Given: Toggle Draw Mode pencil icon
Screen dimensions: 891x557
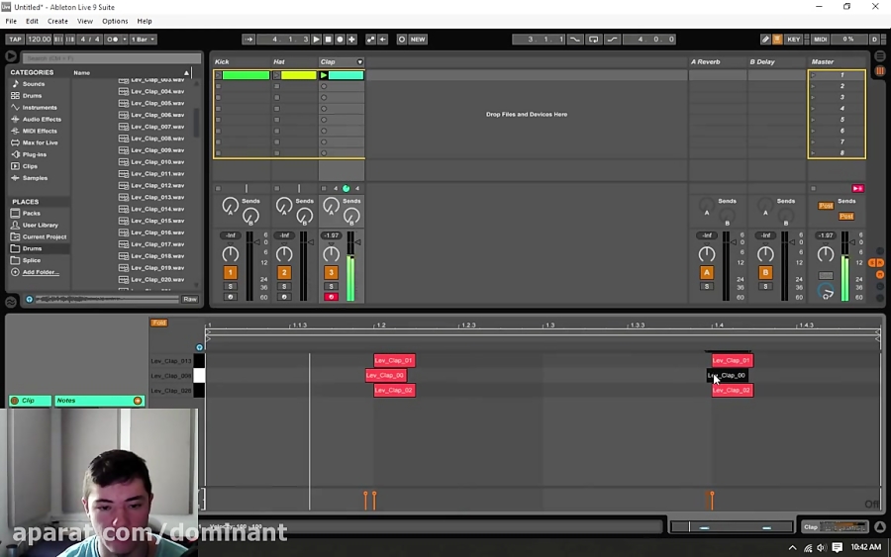Looking at the screenshot, I should 765,40.
